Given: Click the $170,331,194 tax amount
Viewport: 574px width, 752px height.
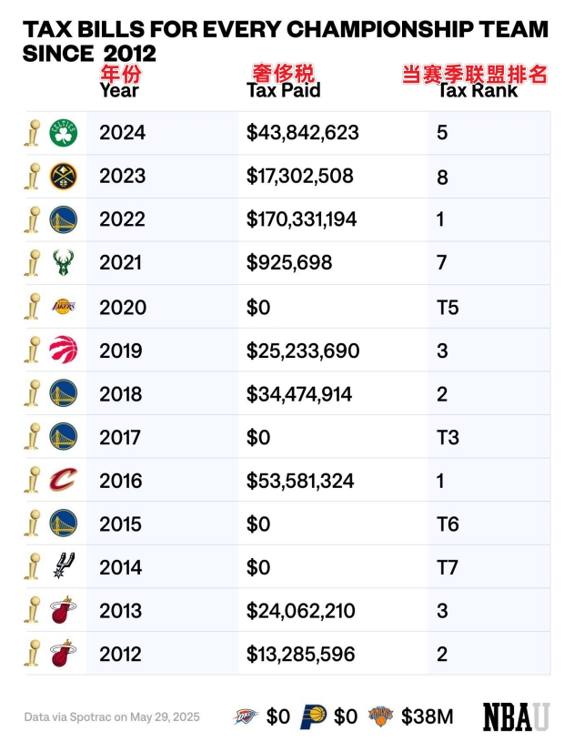Looking at the screenshot, I should [x=301, y=219].
